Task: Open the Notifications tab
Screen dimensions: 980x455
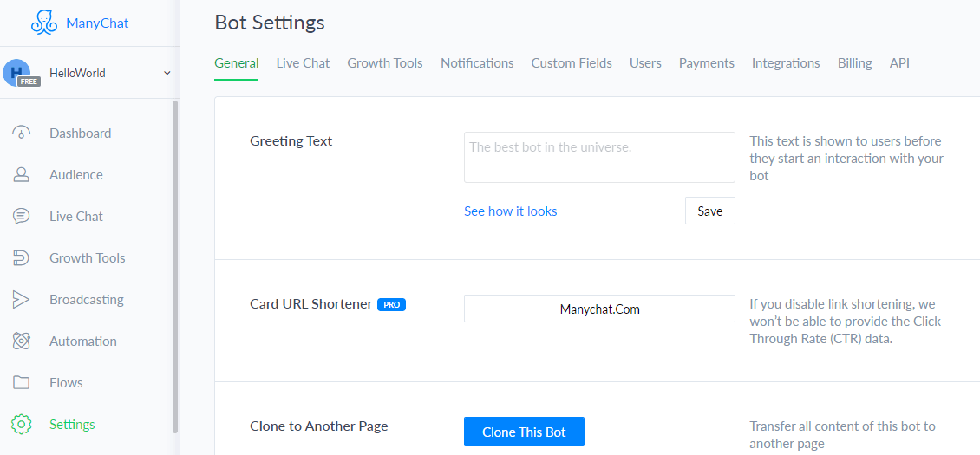Action: pos(477,63)
